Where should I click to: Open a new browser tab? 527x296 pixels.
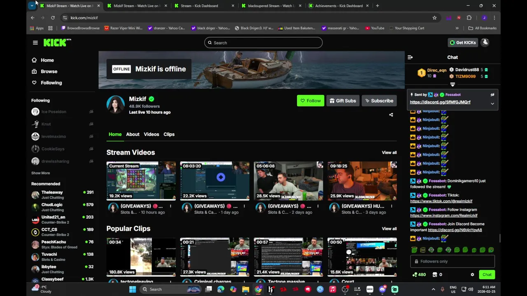(378, 6)
